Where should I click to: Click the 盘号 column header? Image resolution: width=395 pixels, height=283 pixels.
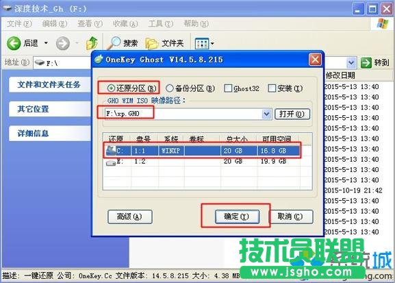pyautogui.click(x=144, y=139)
